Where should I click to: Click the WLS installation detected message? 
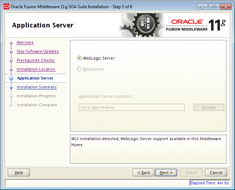click(x=146, y=142)
